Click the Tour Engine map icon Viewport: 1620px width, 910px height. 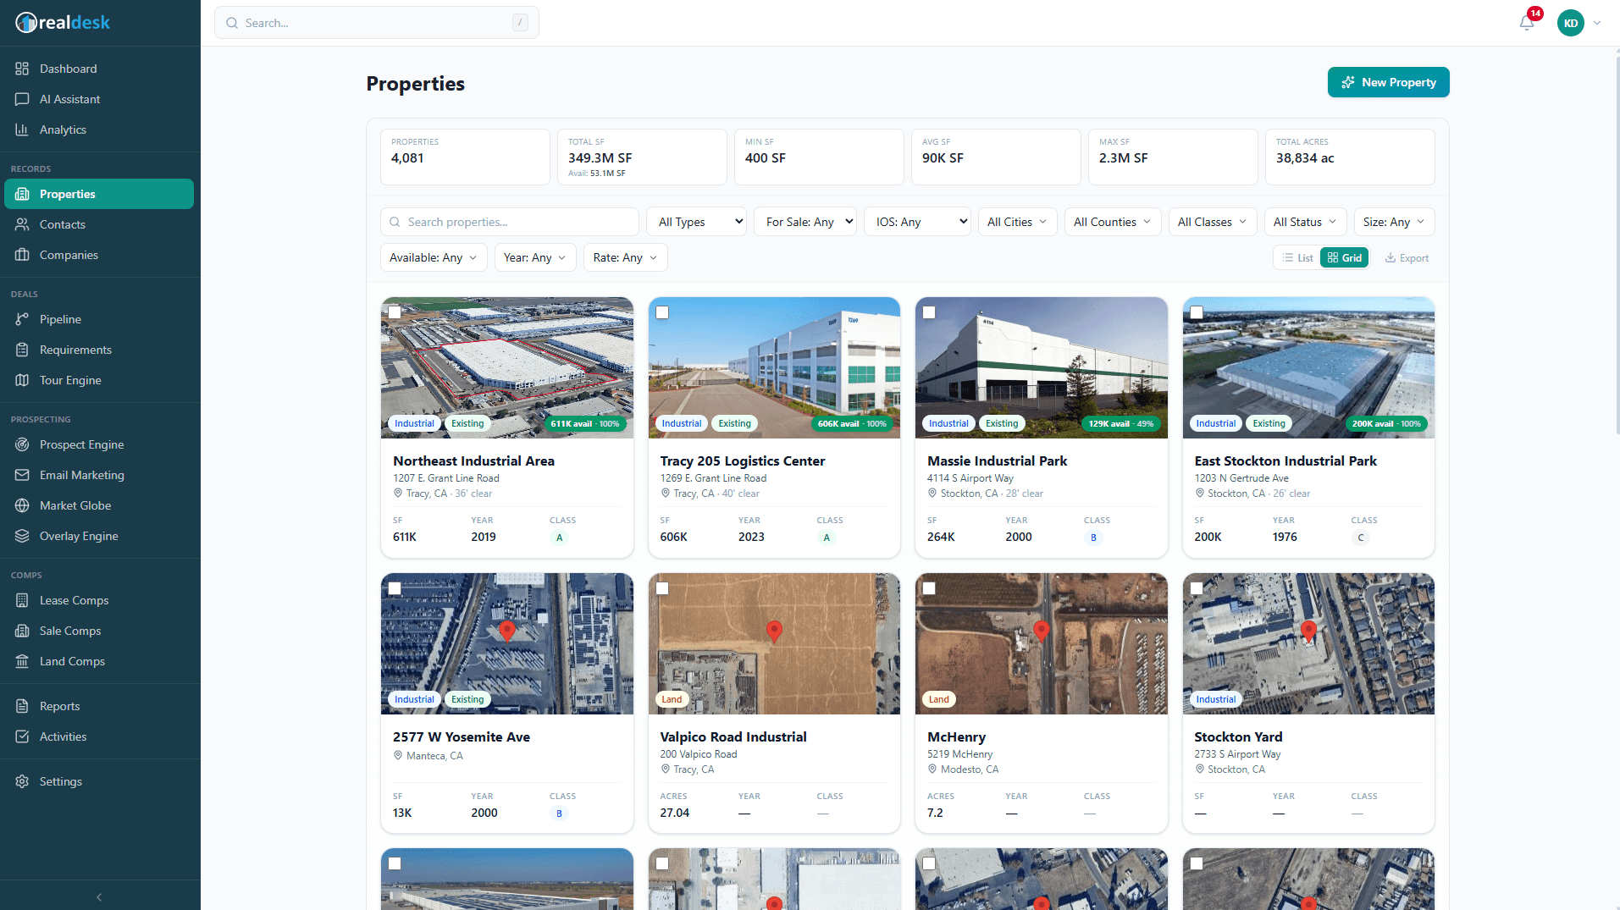22,380
